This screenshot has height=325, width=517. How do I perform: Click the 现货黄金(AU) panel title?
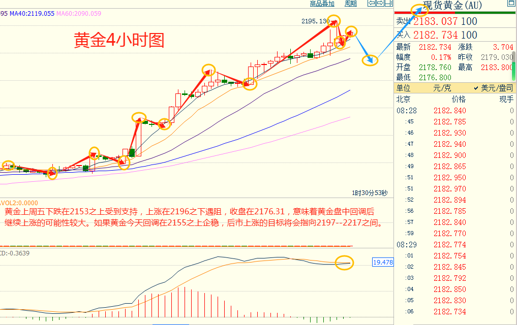coord(452,6)
